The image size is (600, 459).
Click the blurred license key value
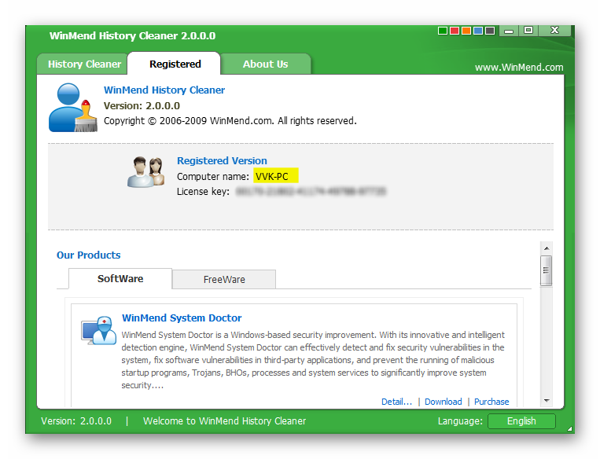(x=311, y=191)
